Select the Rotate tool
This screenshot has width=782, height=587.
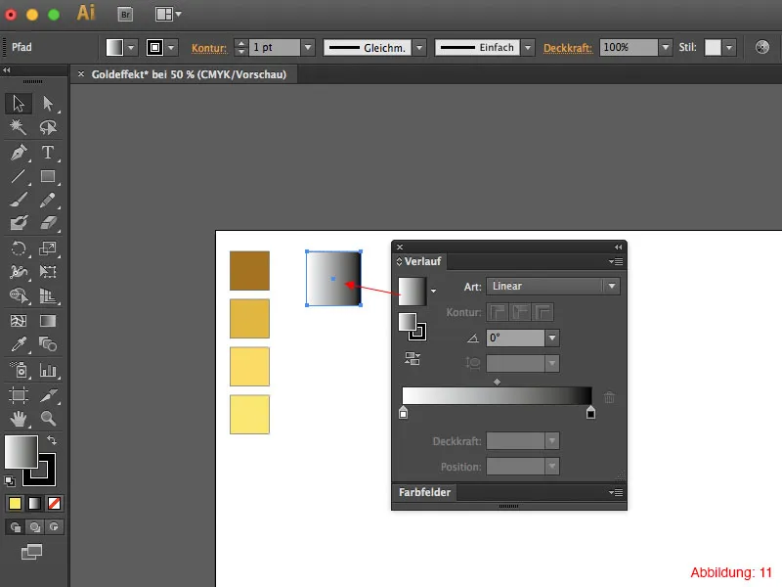[19, 248]
